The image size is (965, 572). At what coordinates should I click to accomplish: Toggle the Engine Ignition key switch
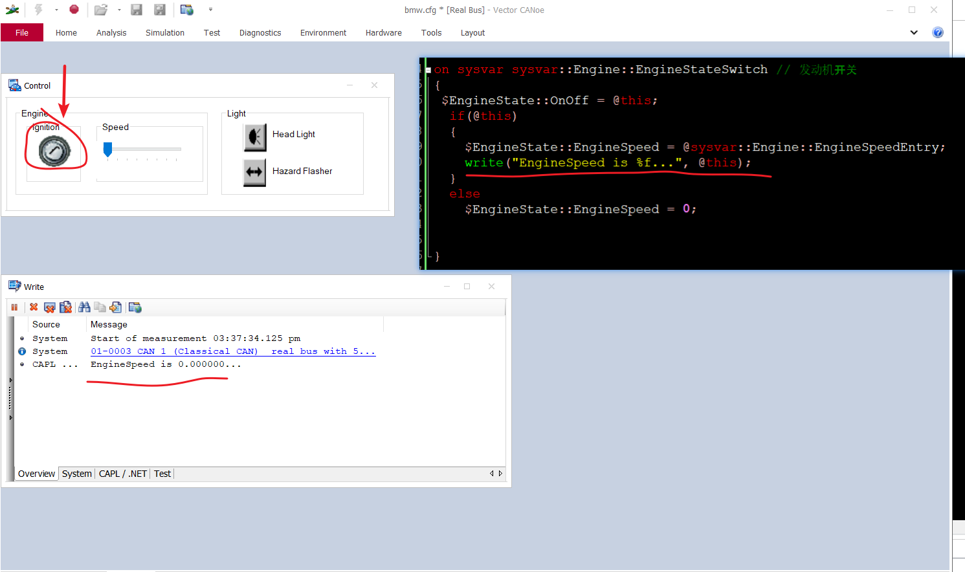coord(54,152)
